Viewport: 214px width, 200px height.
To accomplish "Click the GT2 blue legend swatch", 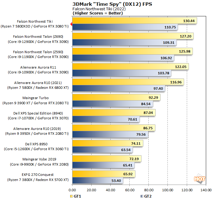I will [142, 196].
